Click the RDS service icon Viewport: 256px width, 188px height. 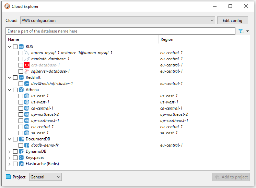click(x=21, y=47)
